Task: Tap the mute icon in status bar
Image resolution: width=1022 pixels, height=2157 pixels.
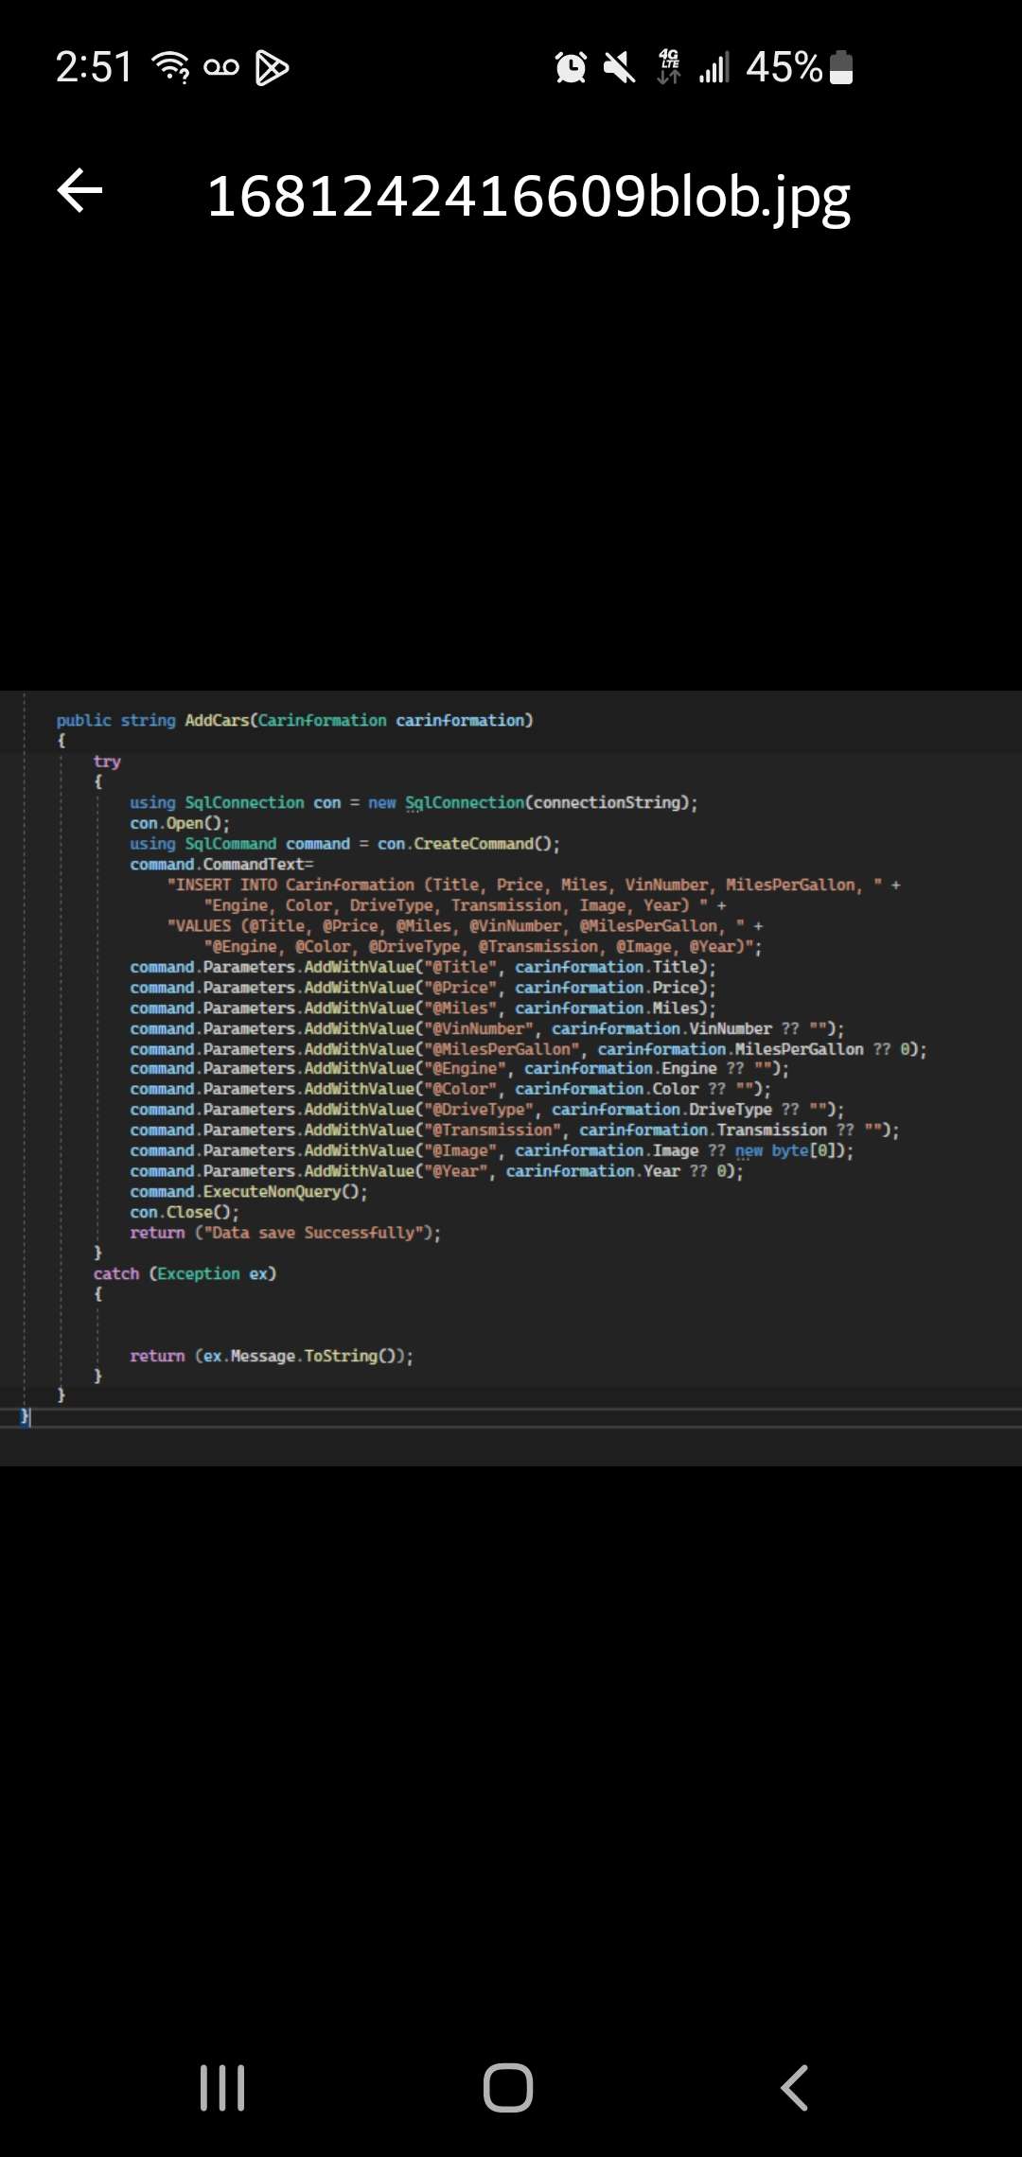Action: click(620, 67)
